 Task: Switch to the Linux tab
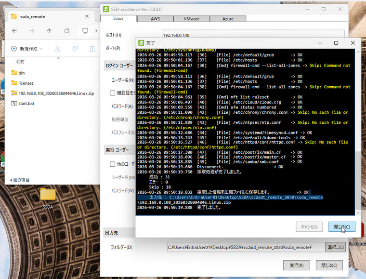point(118,18)
